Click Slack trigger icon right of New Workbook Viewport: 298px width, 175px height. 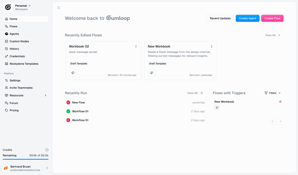click(x=280, y=102)
